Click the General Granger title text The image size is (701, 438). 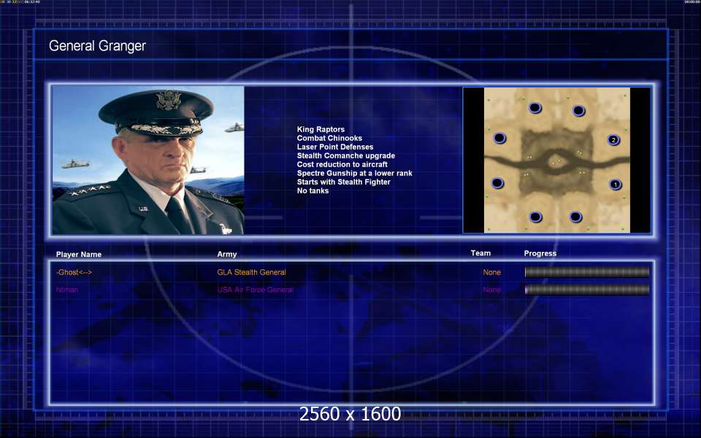pyautogui.click(x=97, y=46)
